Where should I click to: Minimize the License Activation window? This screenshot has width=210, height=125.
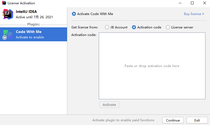[x=180, y=3]
